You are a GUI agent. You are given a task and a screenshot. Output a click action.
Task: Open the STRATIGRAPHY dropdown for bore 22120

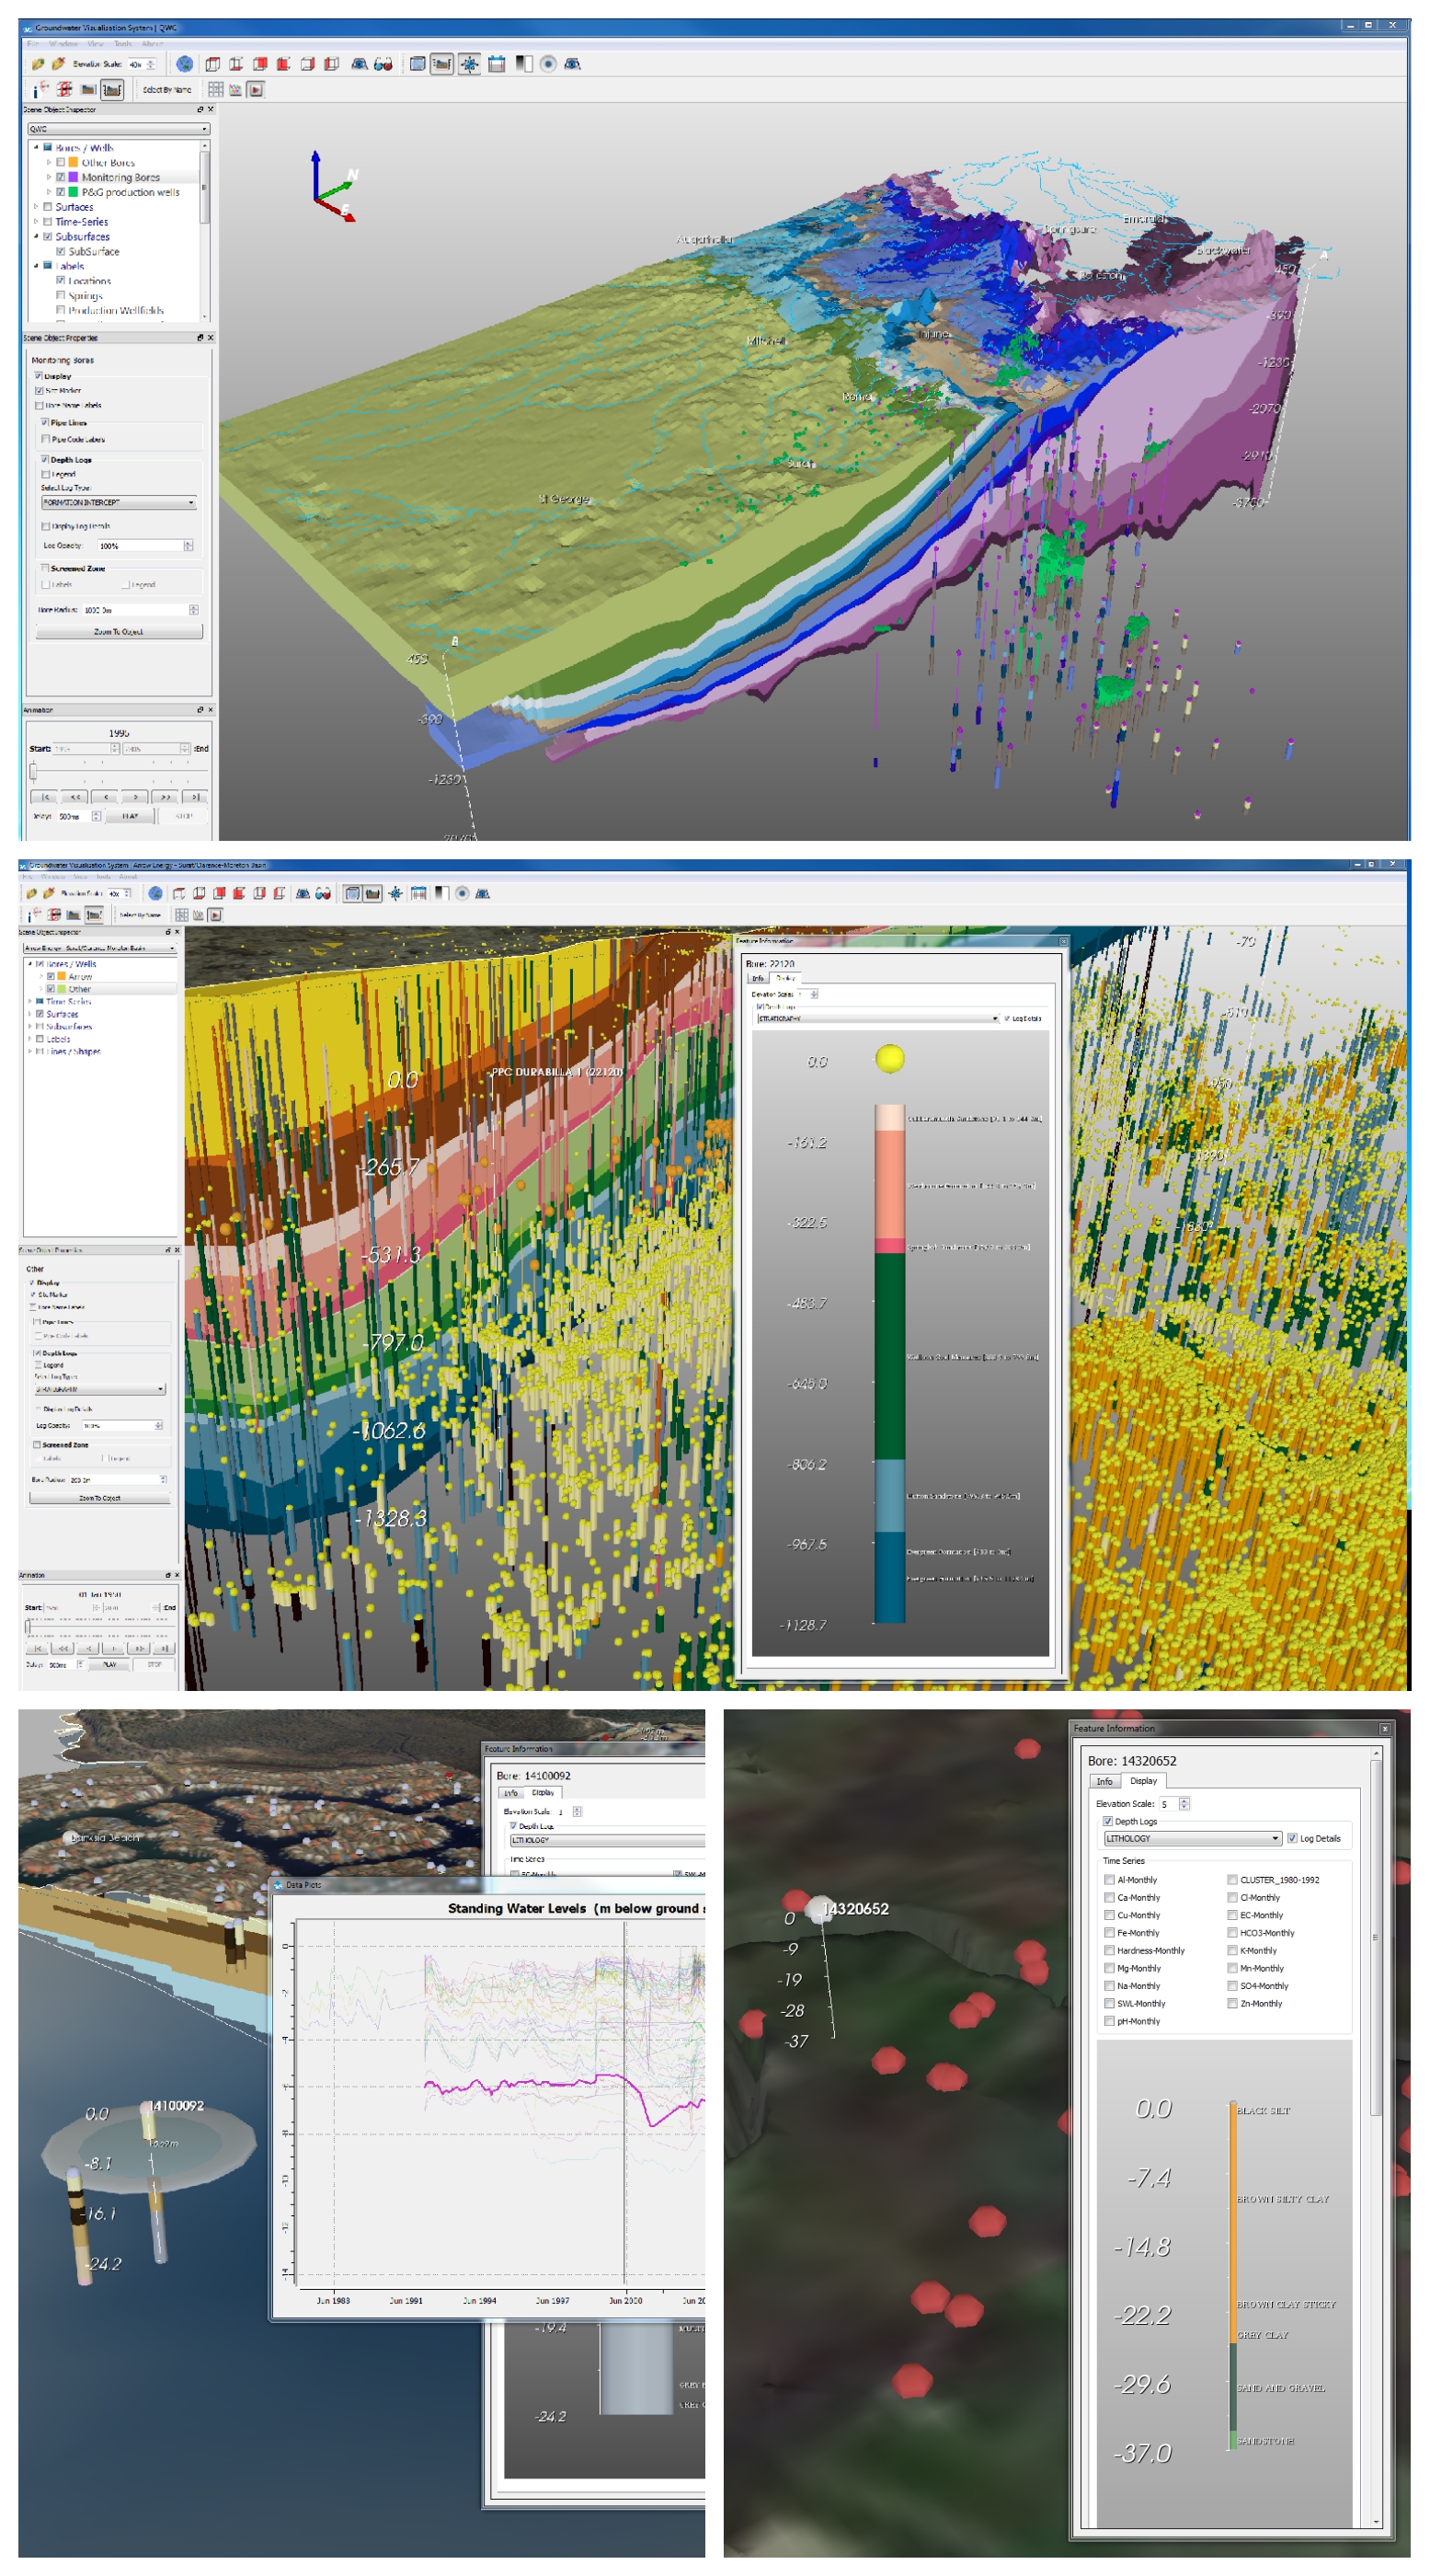[x=877, y=1018]
